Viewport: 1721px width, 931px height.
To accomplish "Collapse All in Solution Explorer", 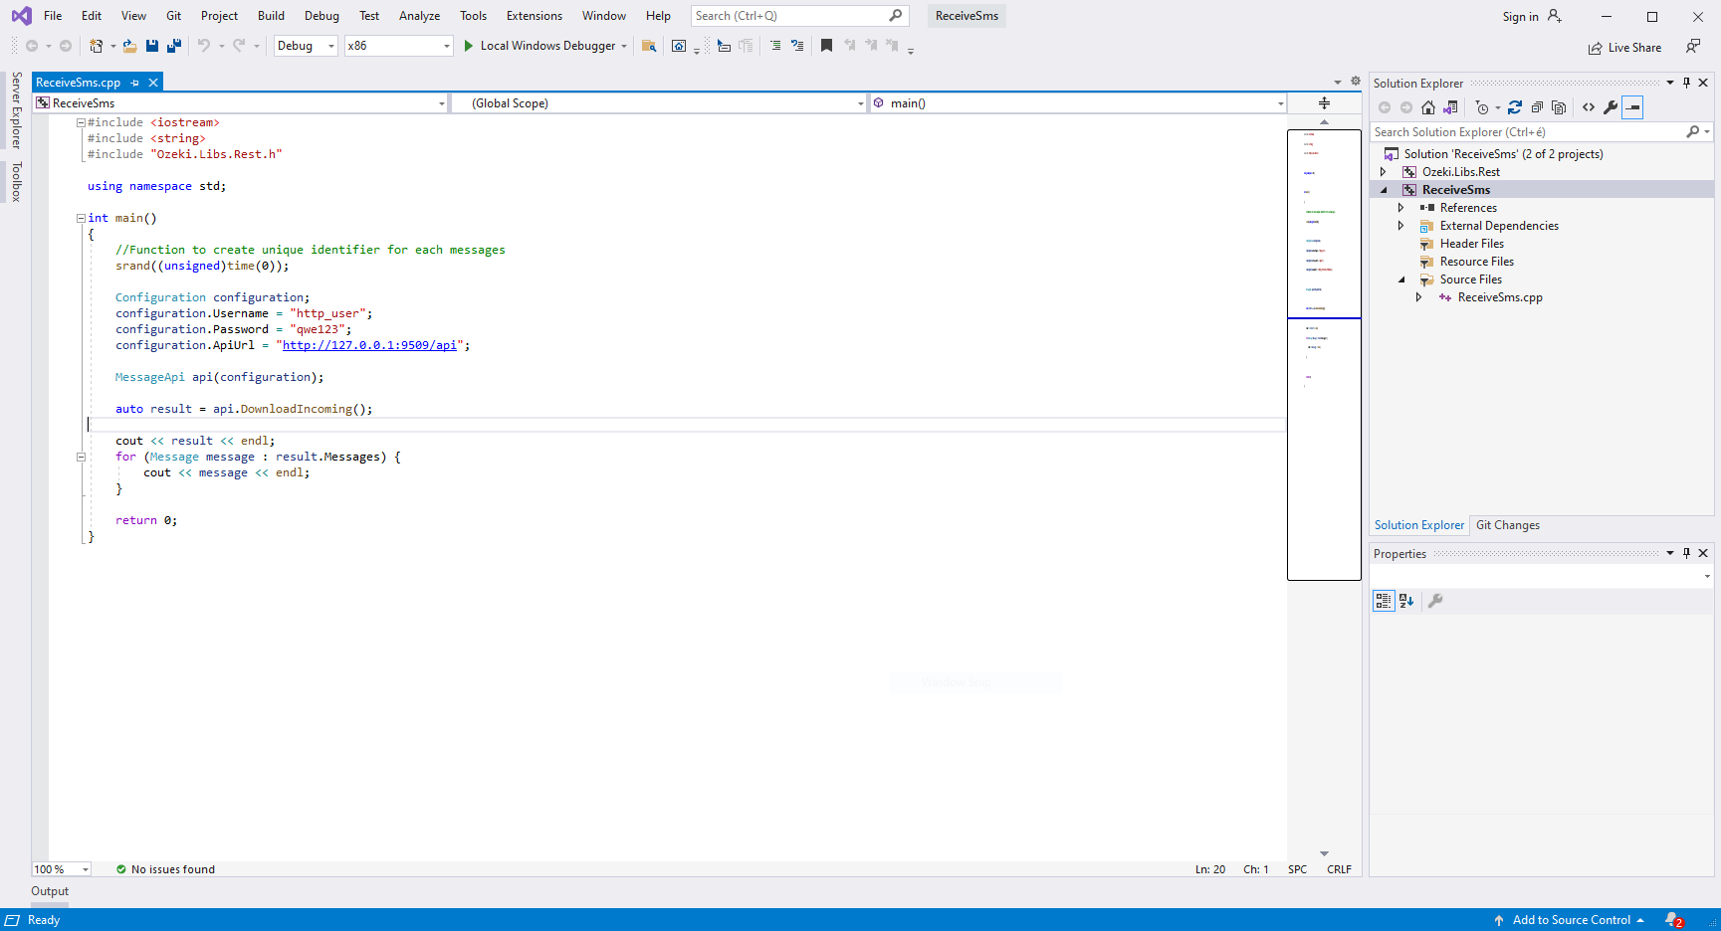I will point(1537,107).
